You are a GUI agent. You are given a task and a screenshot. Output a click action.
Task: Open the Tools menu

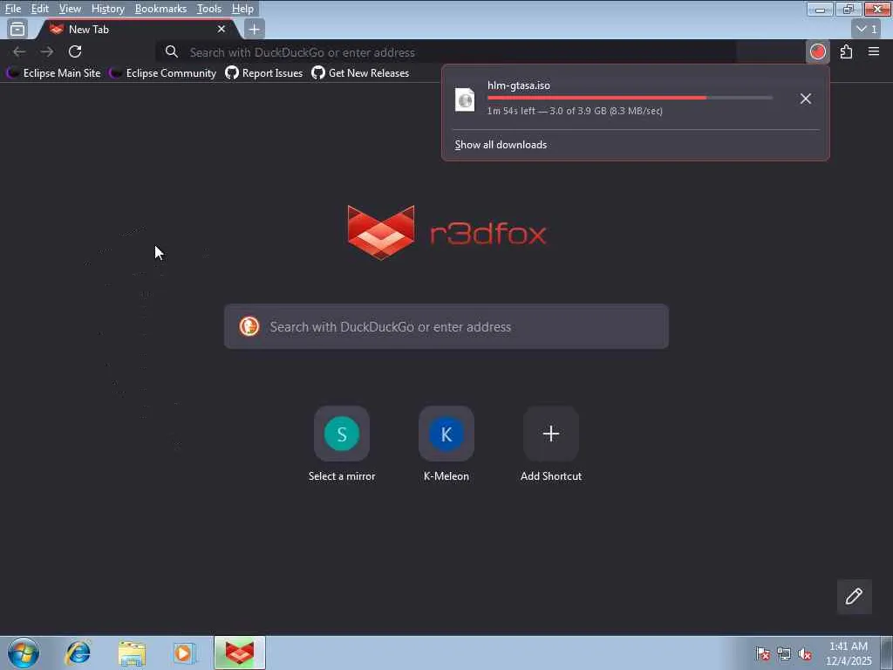[x=209, y=9]
